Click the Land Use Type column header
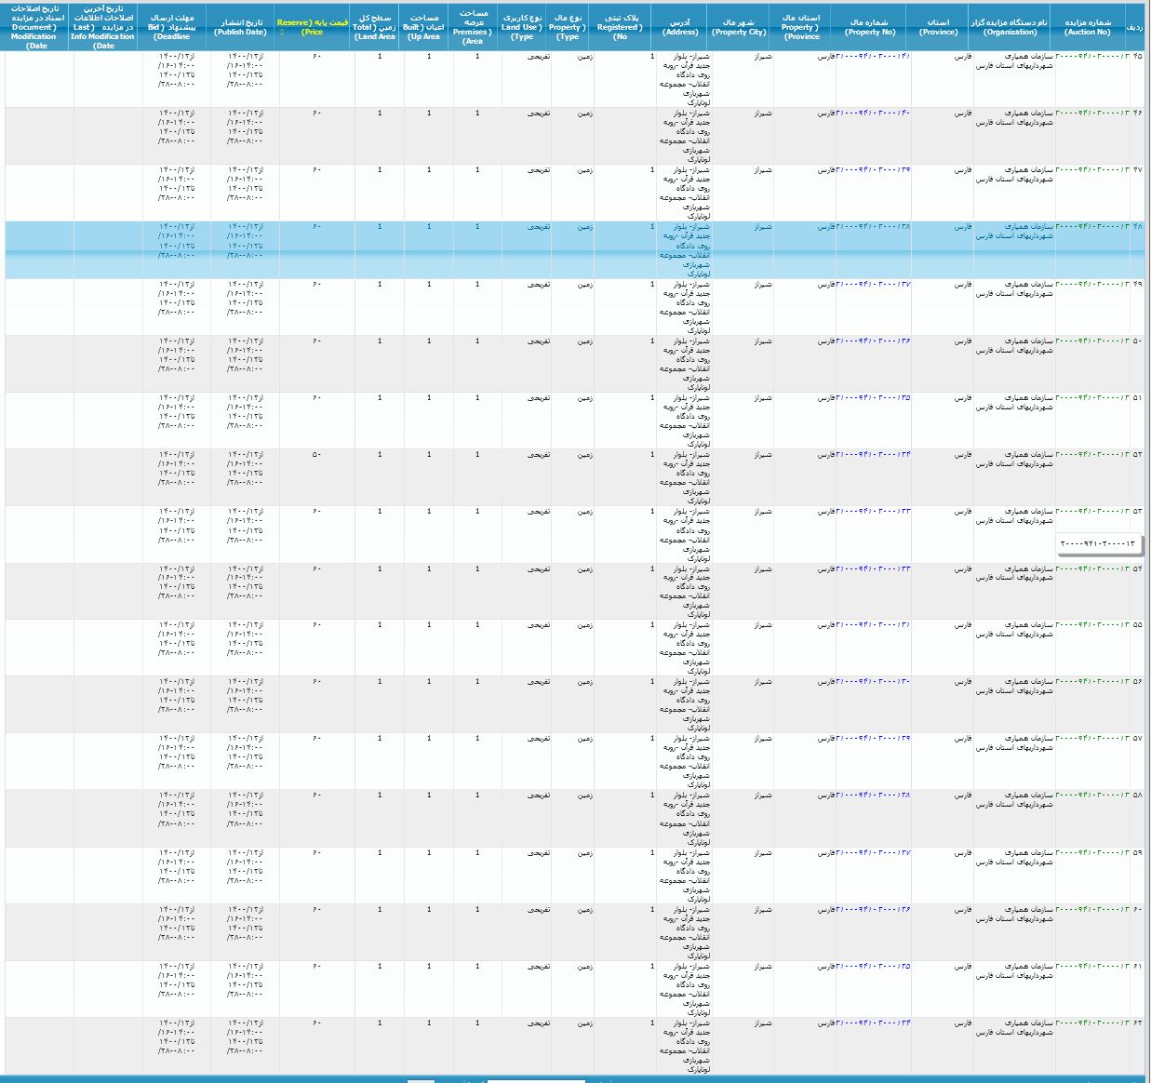Image resolution: width=1151 pixels, height=1083 pixels. [523, 27]
